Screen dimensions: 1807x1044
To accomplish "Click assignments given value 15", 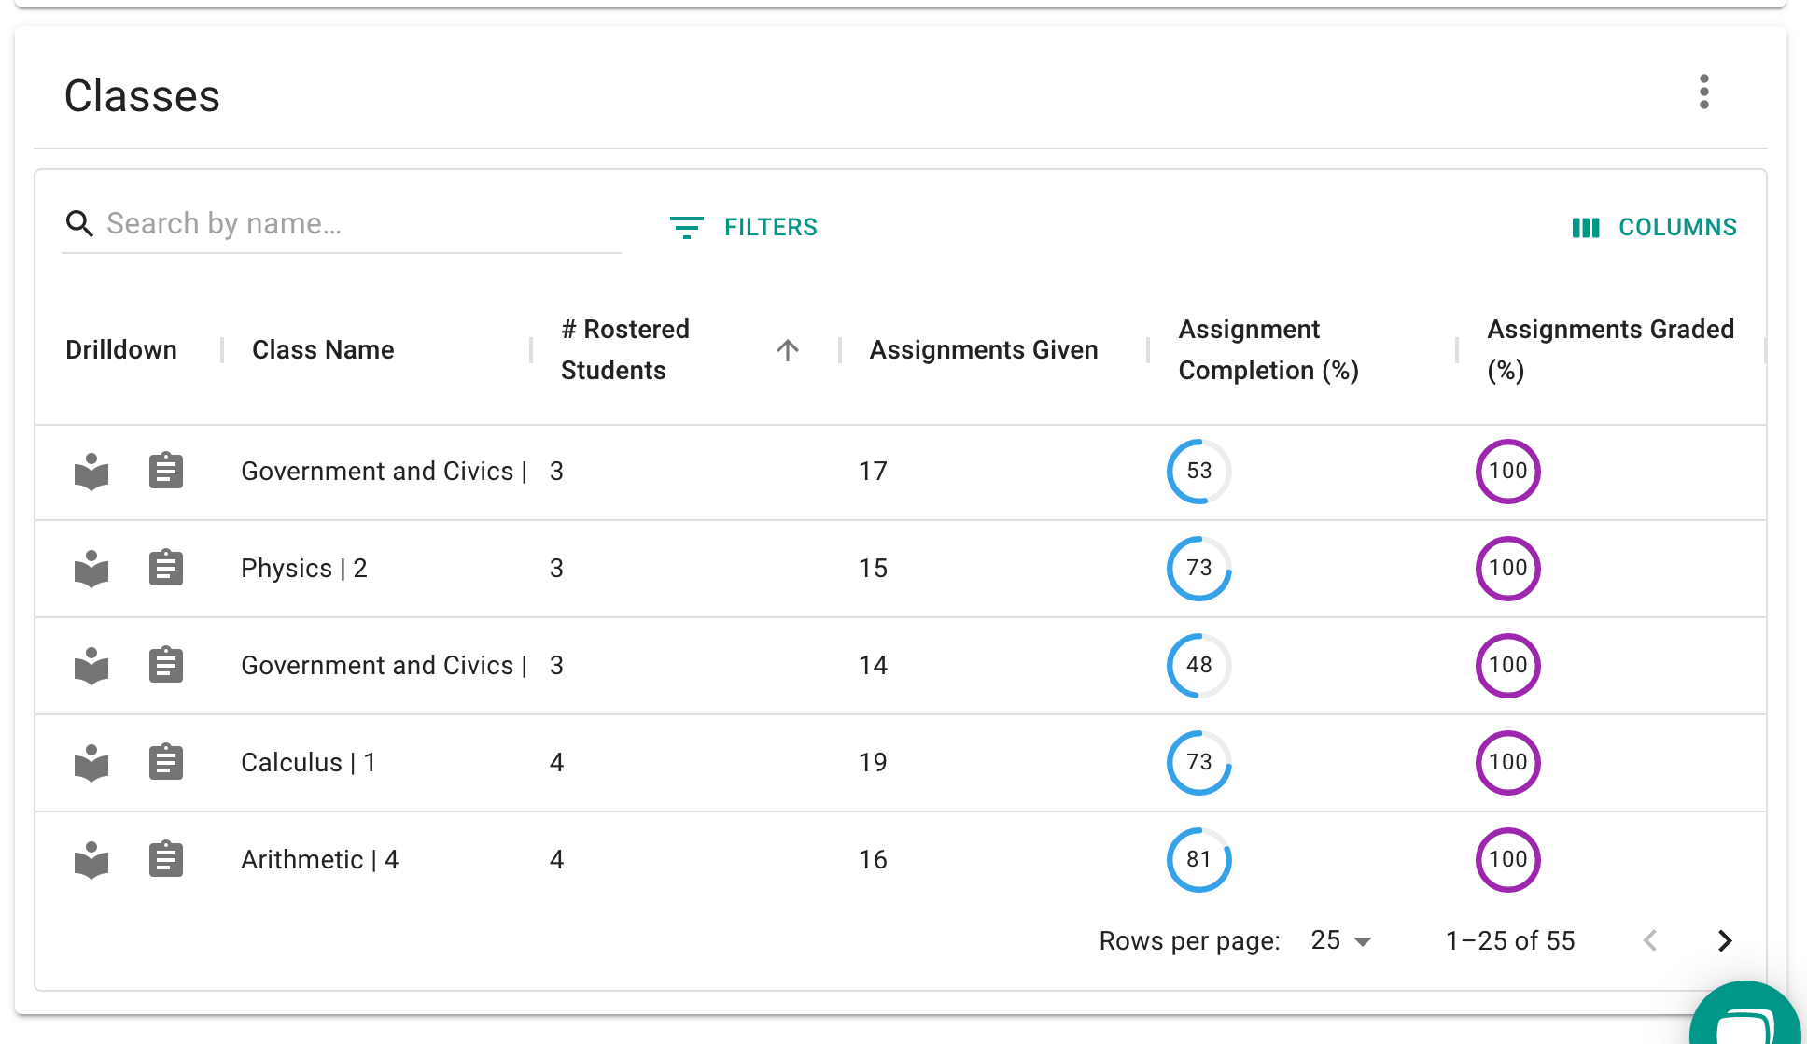I will coord(873,569).
